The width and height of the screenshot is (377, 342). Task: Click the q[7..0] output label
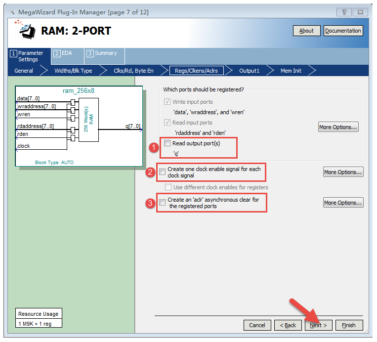coord(133,126)
